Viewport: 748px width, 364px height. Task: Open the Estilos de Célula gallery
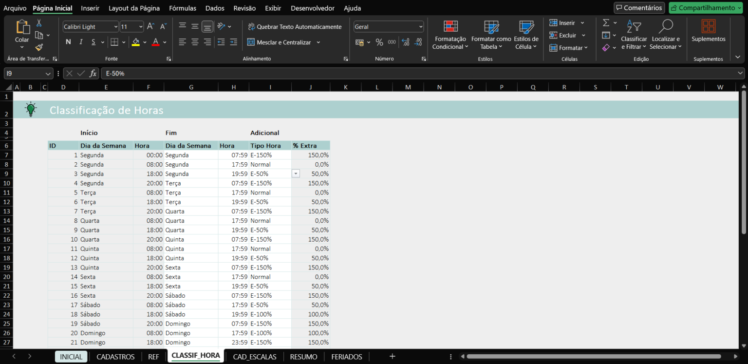coord(526,34)
